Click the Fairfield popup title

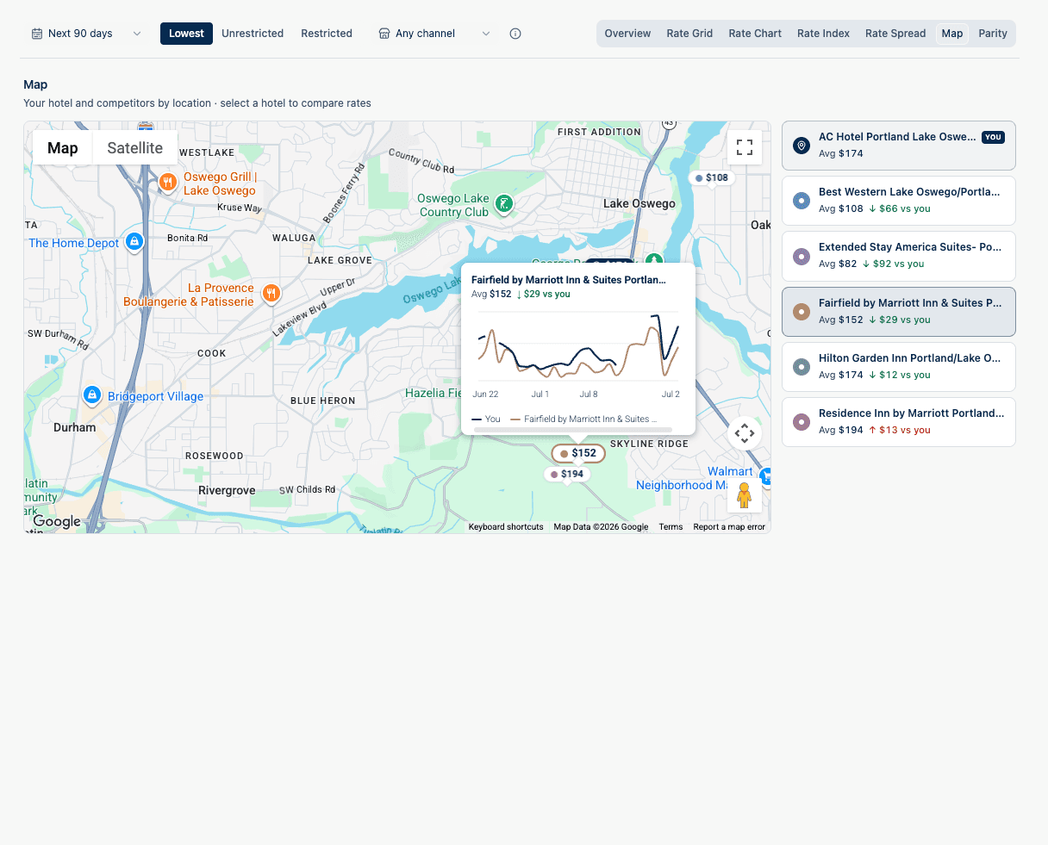pos(569,280)
